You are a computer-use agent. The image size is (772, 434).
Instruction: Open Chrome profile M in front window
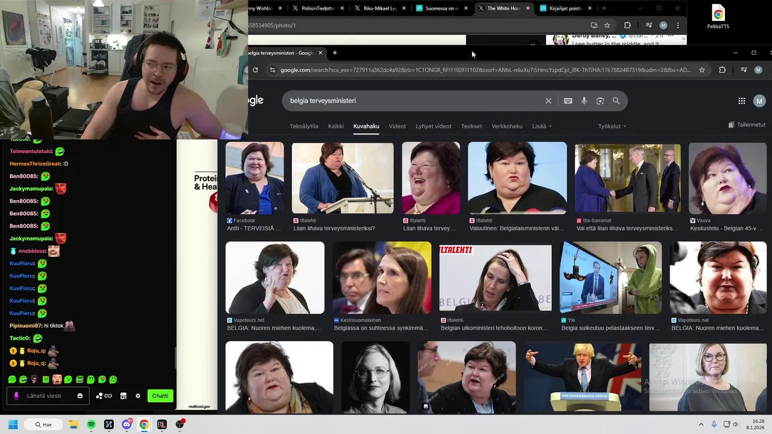coord(759,70)
